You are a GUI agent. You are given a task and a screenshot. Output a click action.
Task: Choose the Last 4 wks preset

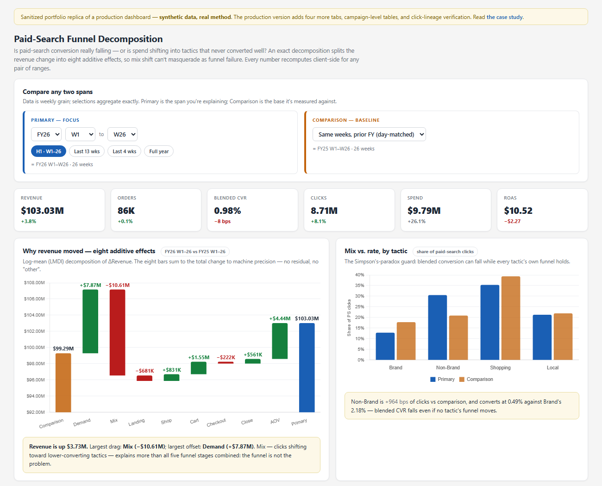coord(124,151)
